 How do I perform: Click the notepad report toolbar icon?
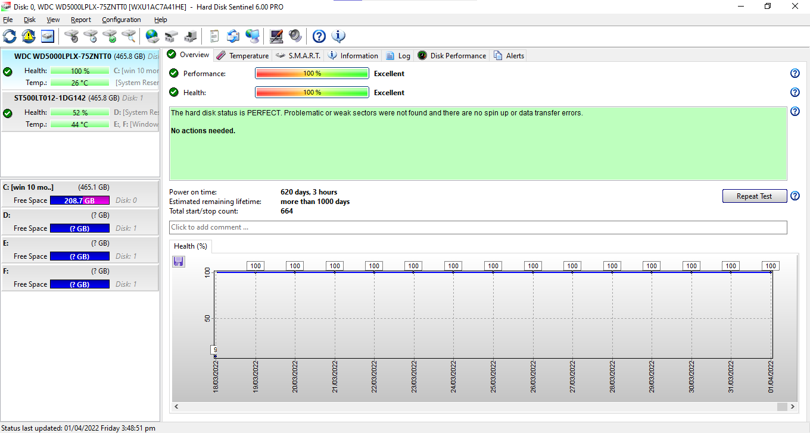click(214, 36)
